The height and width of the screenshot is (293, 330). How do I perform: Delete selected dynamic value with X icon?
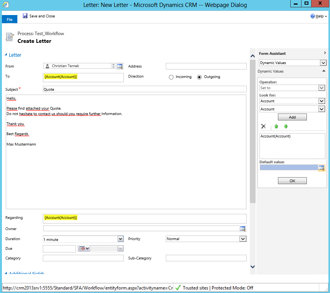[263, 127]
